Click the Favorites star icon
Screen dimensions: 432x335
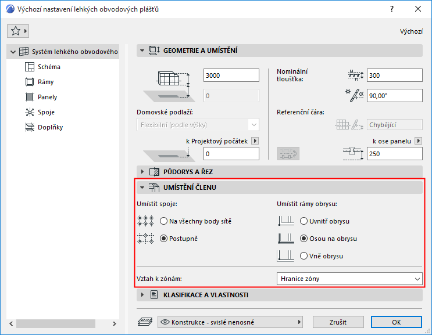(16, 31)
